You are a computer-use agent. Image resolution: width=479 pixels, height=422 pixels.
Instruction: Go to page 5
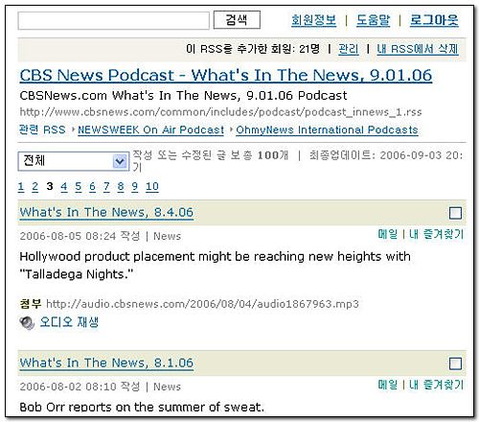pyautogui.click(x=79, y=186)
